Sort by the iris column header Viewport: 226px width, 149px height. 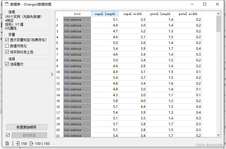tap(77, 14)
